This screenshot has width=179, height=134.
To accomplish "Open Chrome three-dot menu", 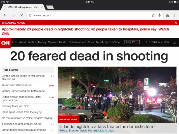I will click(x=175, y=15).
